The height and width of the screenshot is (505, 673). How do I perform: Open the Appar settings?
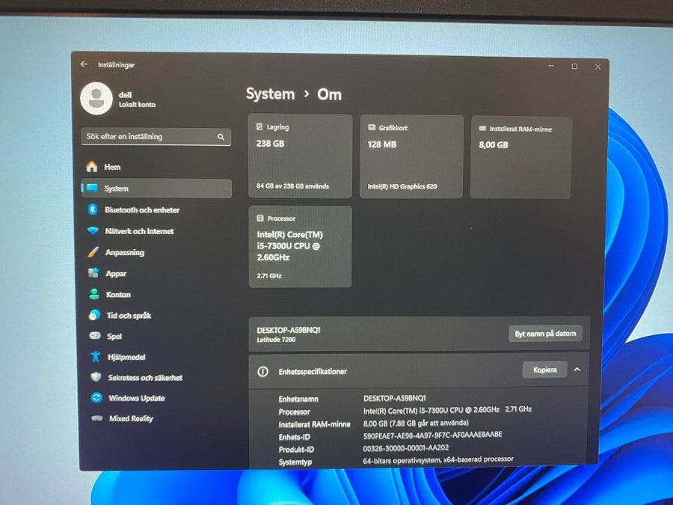(x=157, y=273)
